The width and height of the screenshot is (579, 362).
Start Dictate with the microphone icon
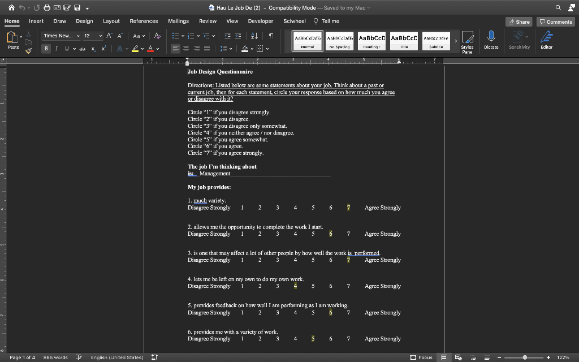click(x=491, y=40)
